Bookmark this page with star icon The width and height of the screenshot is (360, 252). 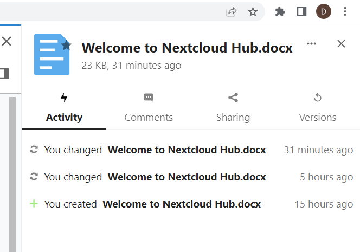point(253,12)
